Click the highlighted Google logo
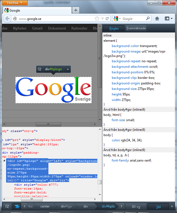 (54, 90)
